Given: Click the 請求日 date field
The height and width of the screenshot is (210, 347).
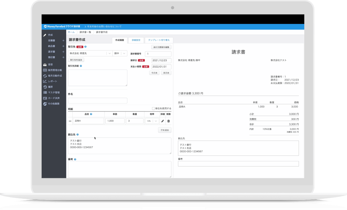Looking at the screenshot, I should 161,61.
